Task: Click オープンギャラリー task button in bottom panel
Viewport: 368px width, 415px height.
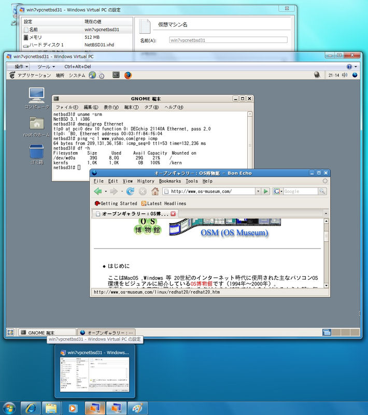Action: [x=106, y=333]
